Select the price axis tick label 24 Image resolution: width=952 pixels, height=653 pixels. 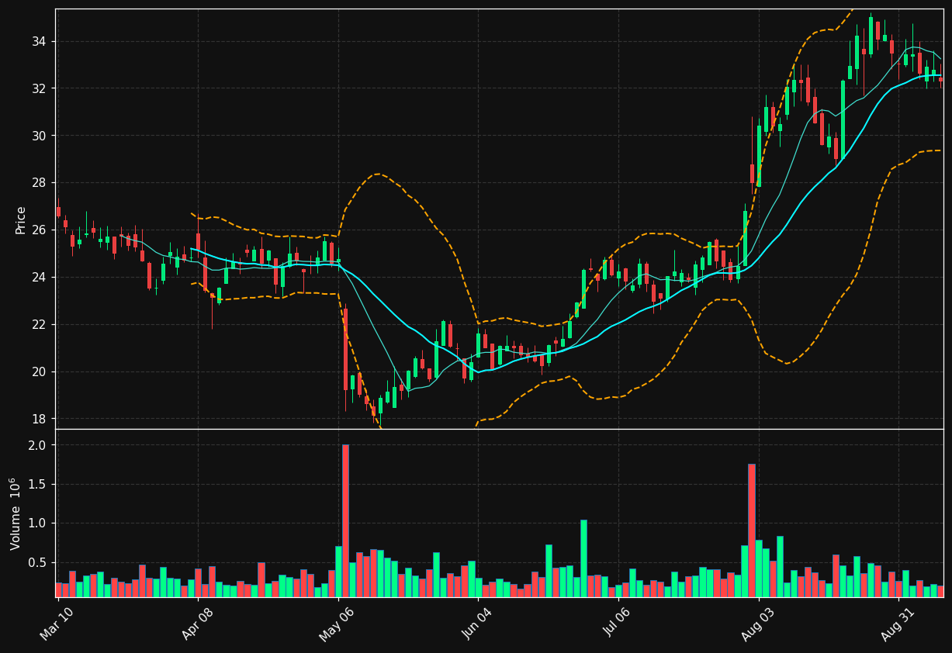(39, 278)
